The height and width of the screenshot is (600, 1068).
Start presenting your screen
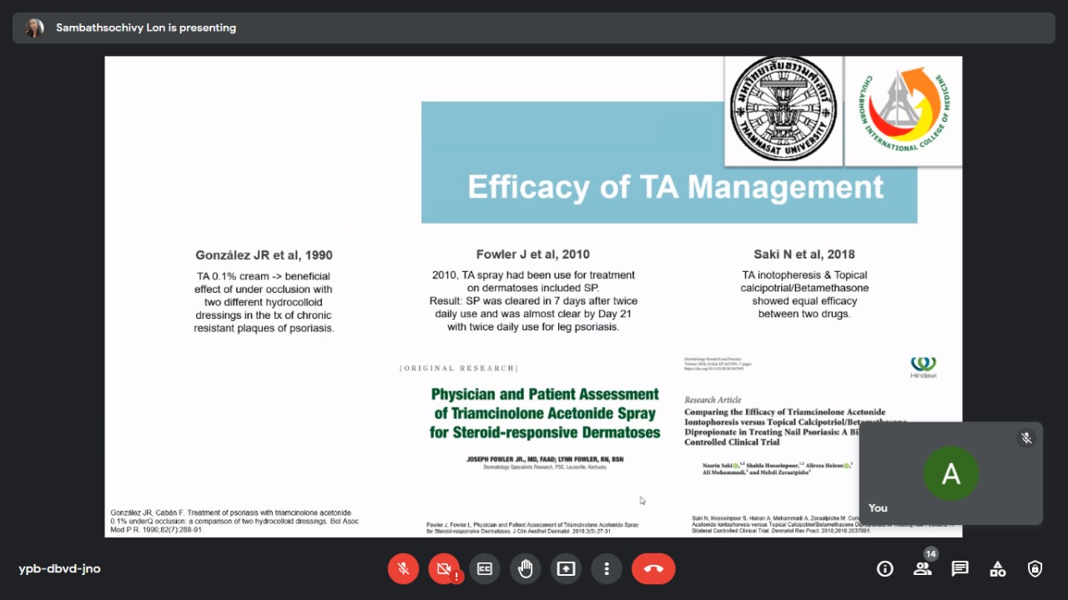tap(567, 569)
